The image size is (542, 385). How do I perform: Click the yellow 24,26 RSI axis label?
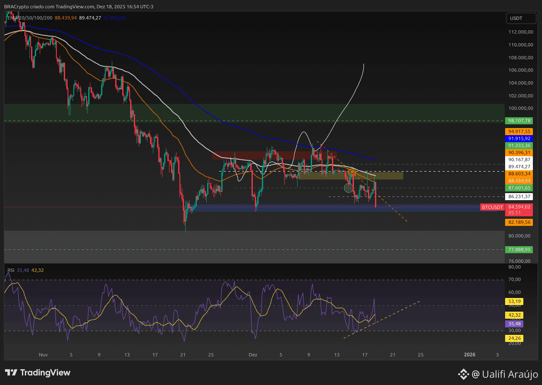514,339
